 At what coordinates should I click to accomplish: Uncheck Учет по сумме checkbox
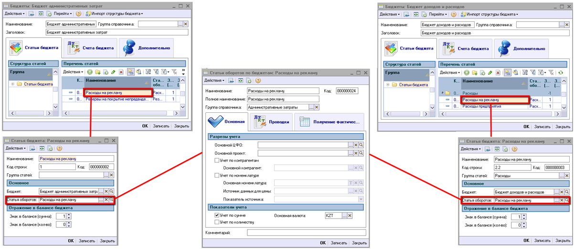[x=217, y=215]
